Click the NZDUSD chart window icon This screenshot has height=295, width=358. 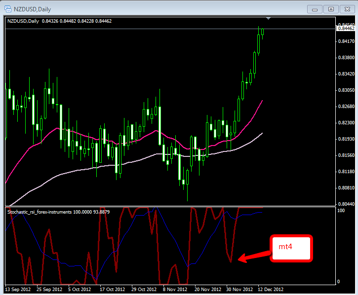8,9
